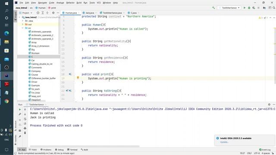Go to previous highlighted error arrow
The image size is (276, 155).
point(270,18)
